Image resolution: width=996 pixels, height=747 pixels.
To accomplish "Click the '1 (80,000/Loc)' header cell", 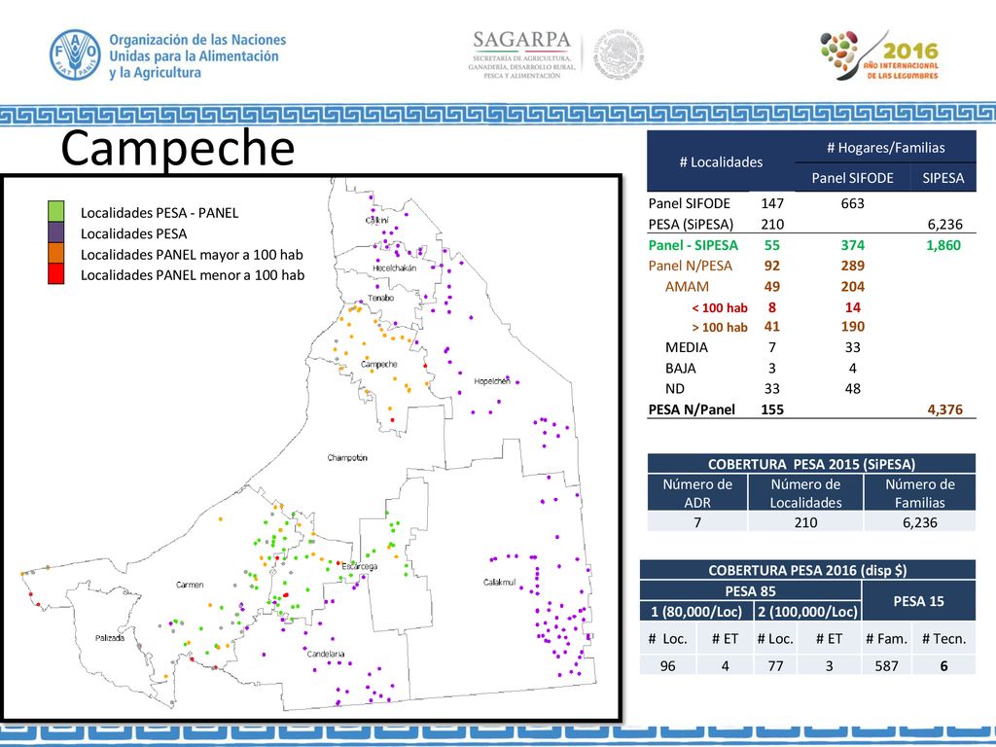I will pos(696,612).
